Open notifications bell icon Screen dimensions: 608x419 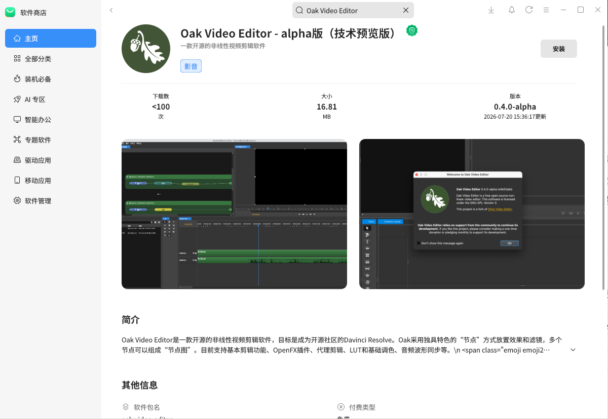[x=512, y=10]
